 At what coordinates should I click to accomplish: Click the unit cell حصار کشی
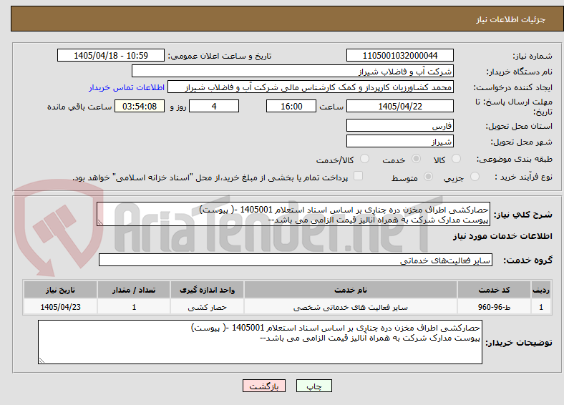207,307
